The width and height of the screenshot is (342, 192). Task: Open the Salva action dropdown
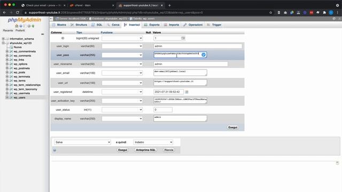click(82, 142)
